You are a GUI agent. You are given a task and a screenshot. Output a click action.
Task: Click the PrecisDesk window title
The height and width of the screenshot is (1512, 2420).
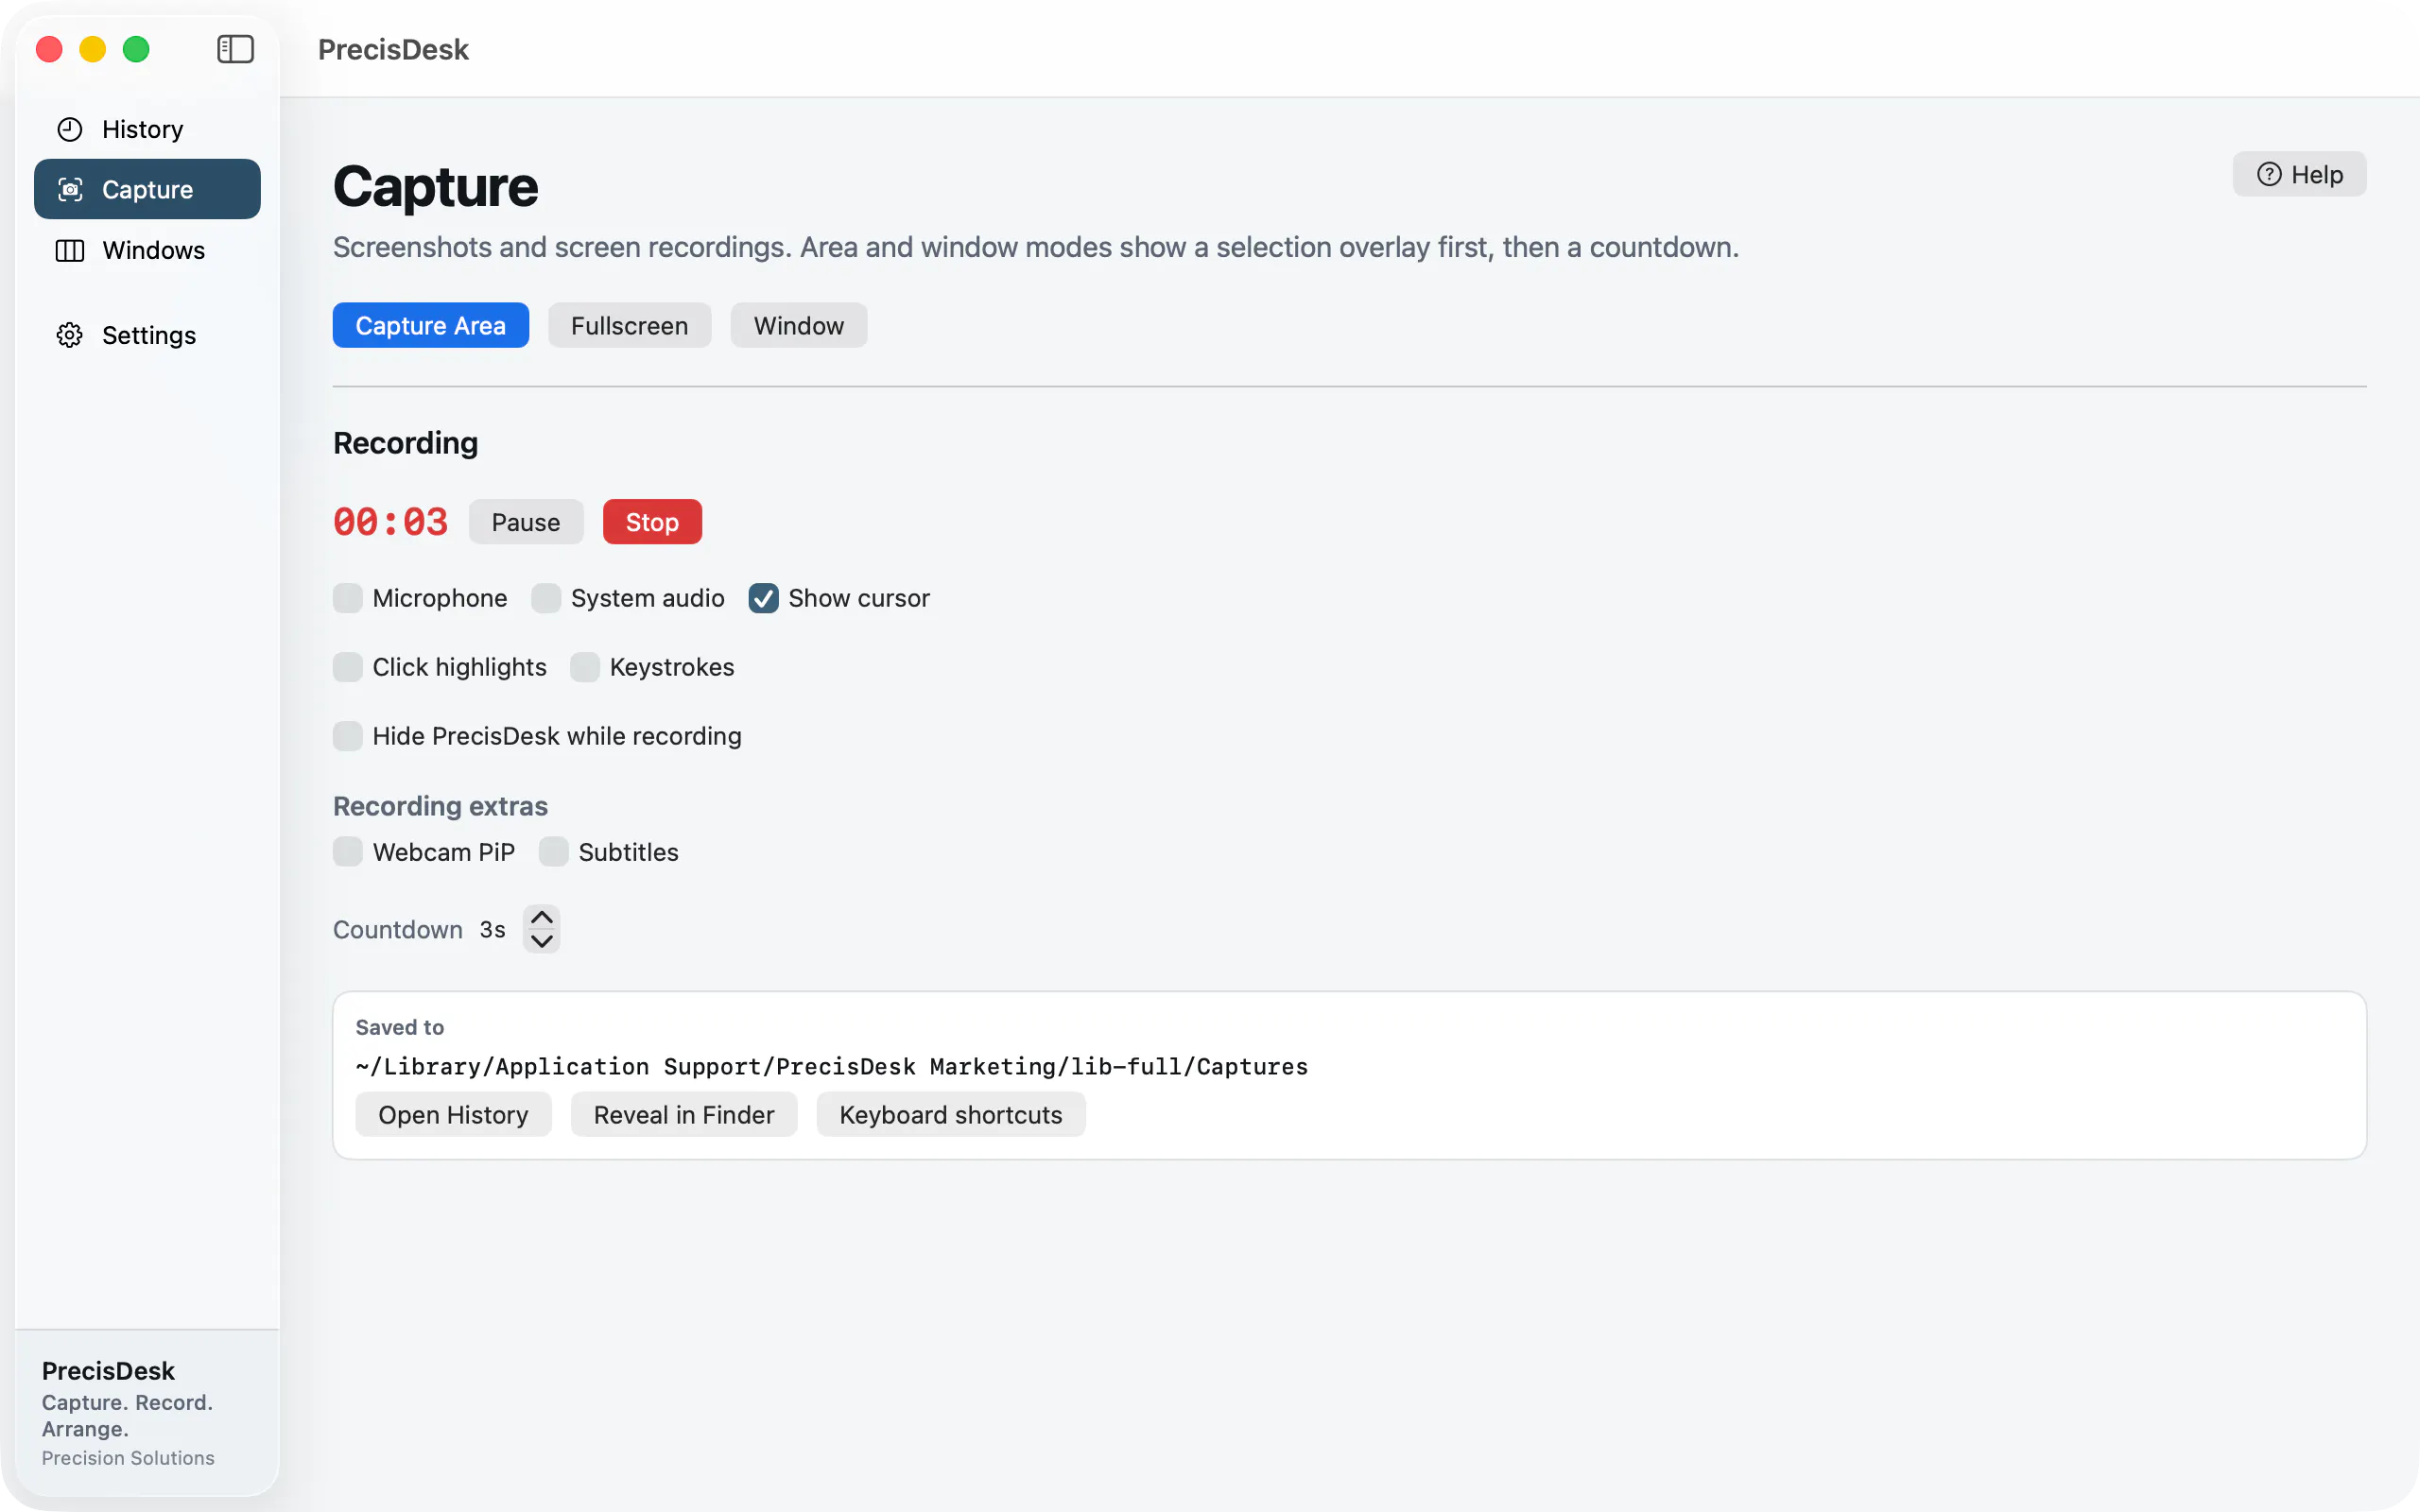pyautogui.click(x=393, y=49)
